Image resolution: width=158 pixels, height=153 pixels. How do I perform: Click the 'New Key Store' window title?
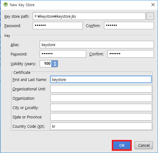(x=22, y=5)
